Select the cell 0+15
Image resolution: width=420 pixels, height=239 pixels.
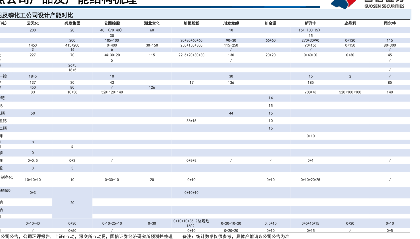[310, 231]
